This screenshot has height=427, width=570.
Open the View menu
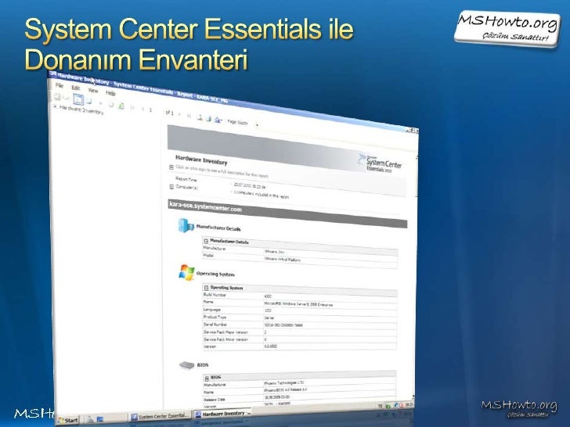click(93, 90)
